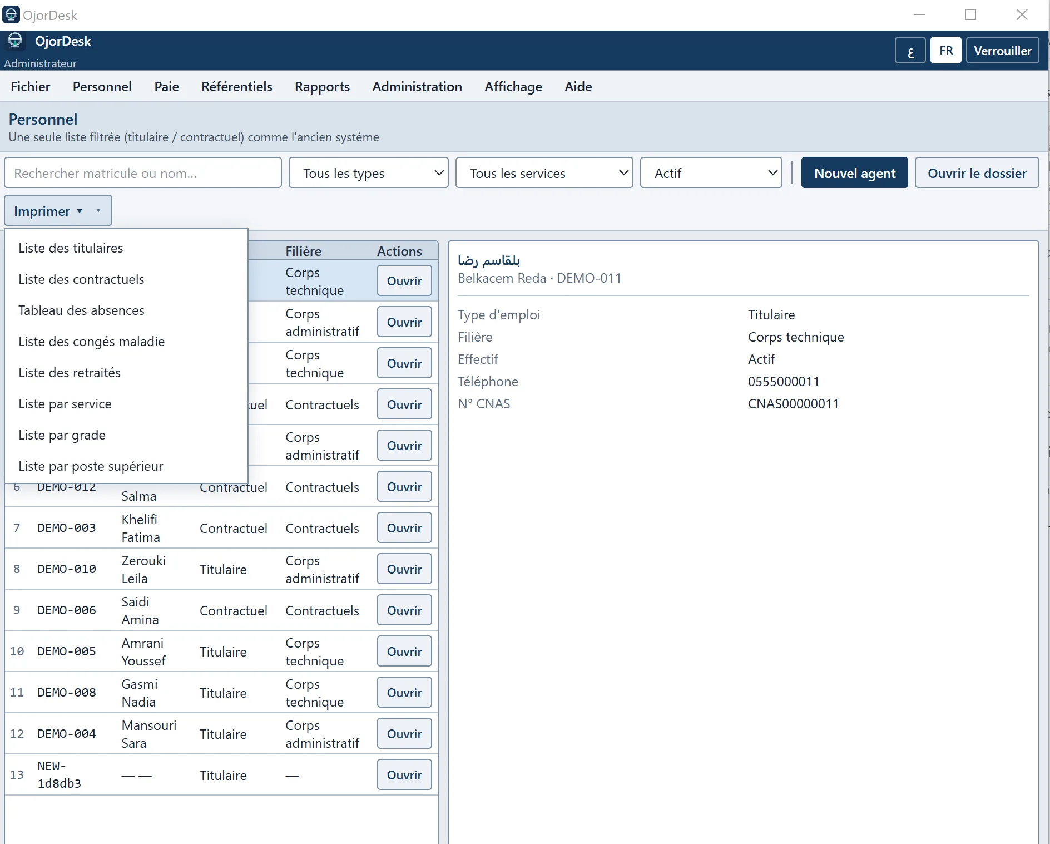This screenshot has height=844, width=1050.
Task: Expand the Actif status dropdown
Action: tap(711, 173)
